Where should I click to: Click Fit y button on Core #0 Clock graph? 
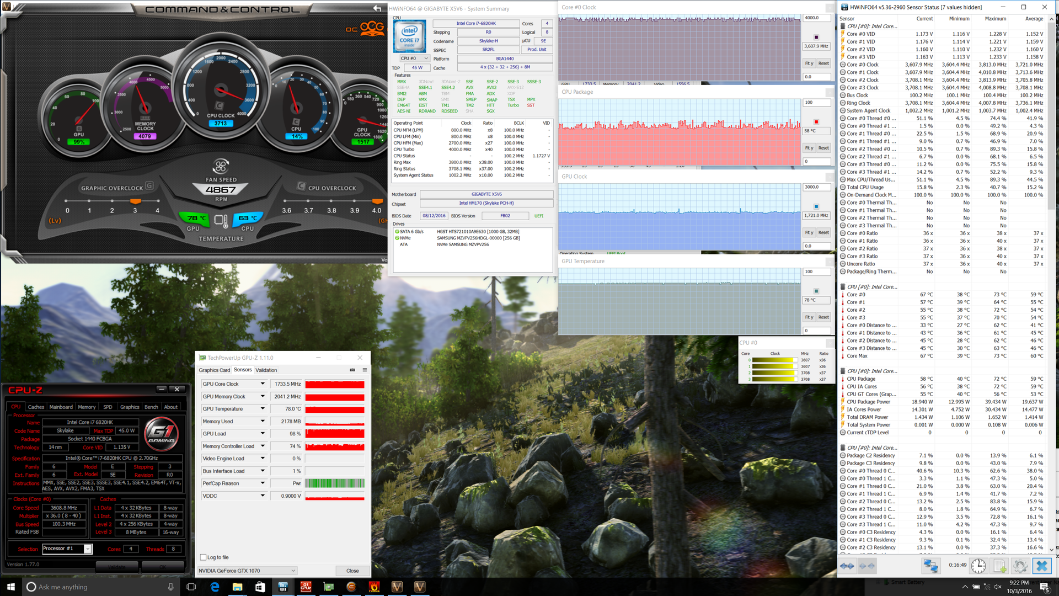click(809, 63)
